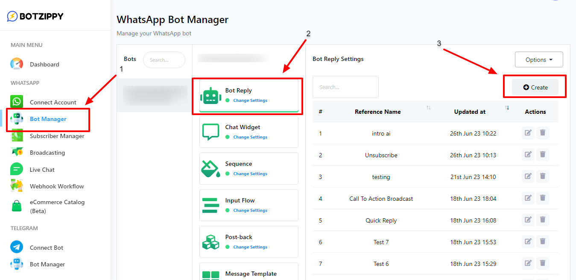The image size is (576, 280).
Task: Delete the 'Quick Reply' bot reply
Action: pyautogui.click(x=543, y=220)
